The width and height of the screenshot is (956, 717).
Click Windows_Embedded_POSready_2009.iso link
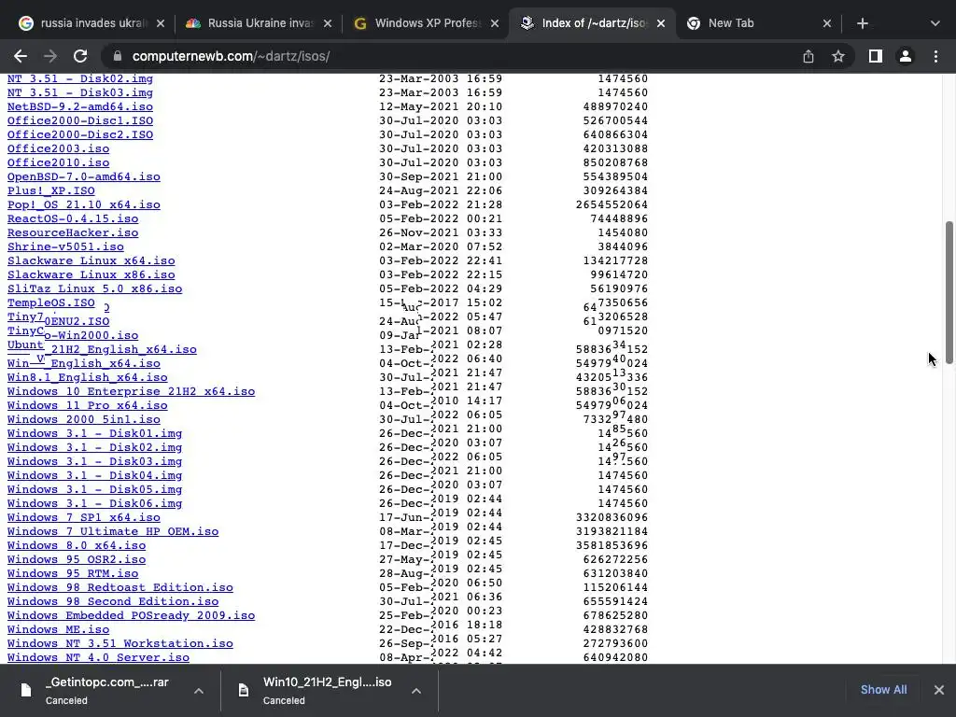(131, 616)
